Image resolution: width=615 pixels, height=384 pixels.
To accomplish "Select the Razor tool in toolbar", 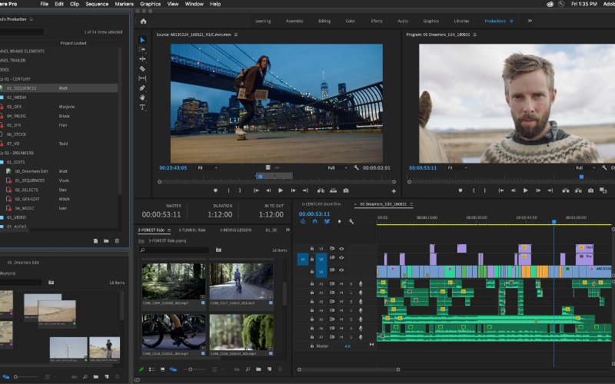I will click(142, 68).
